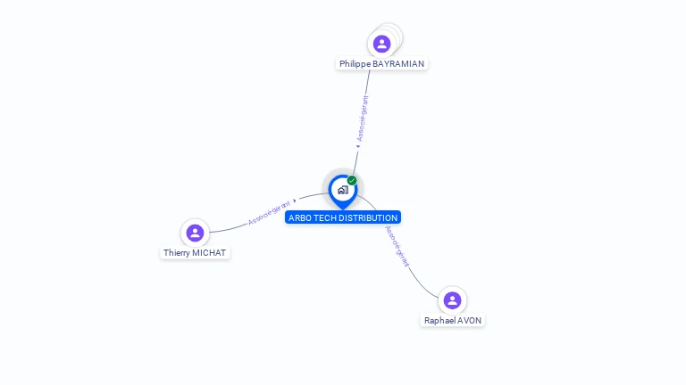Screen dimensions: 686x385
Task: Click the green verified checkmark badge
Action: [x=352, y=180]
